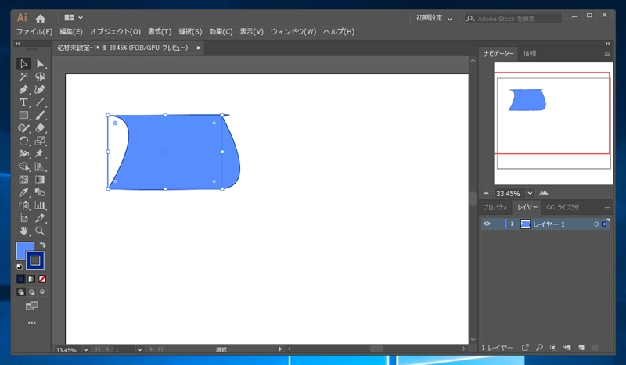The image size is (626, 365).
Task: Activate the Scale tool
Action: pos(40,141)
